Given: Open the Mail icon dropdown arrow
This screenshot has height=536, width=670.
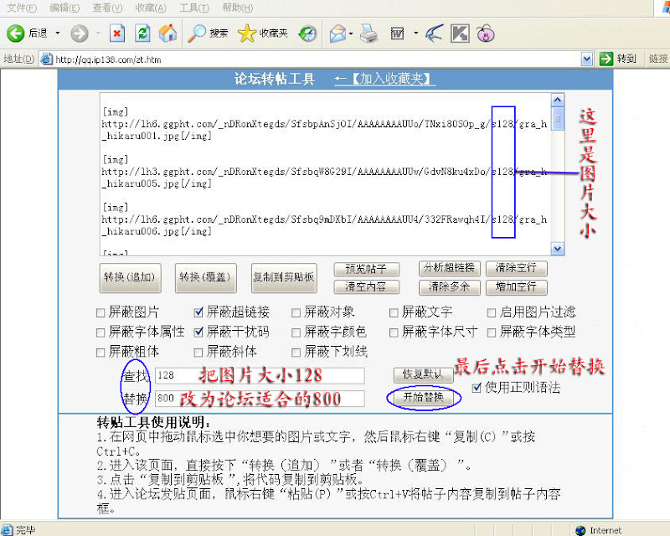Looking at the screenshot, I should [351, 33].
